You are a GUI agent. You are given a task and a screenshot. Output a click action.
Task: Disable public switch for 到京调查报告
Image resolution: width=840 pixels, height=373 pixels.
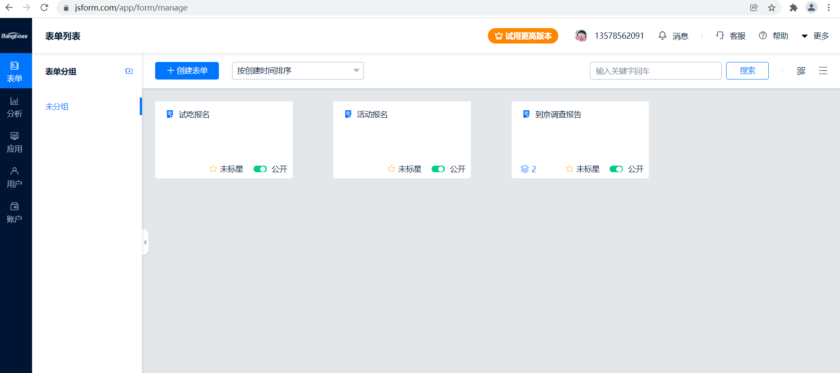616,169
